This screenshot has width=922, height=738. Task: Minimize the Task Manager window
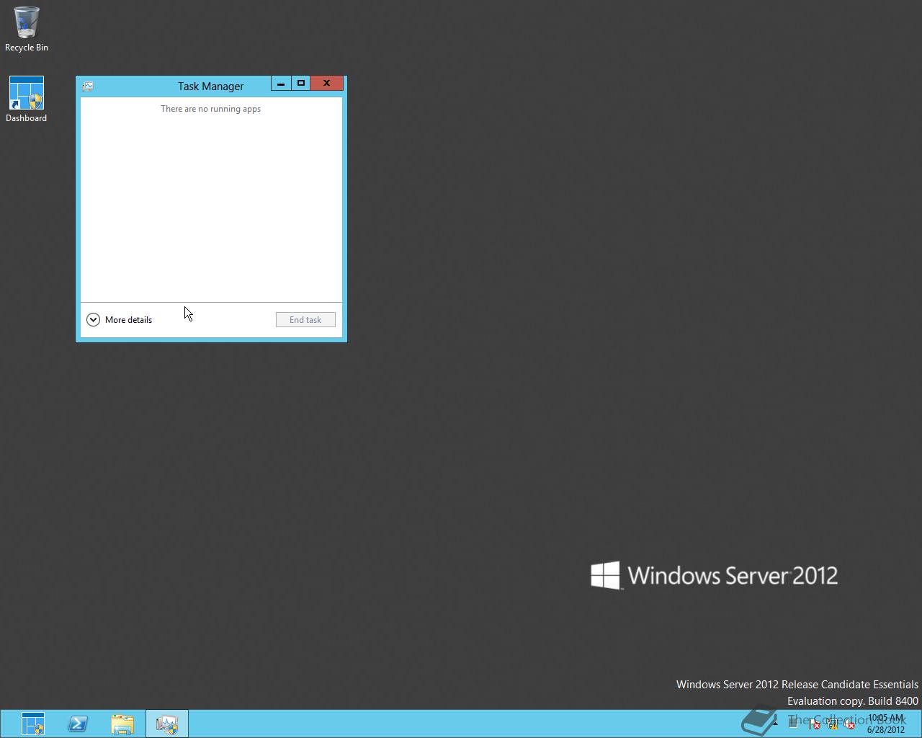coord(281,84)
